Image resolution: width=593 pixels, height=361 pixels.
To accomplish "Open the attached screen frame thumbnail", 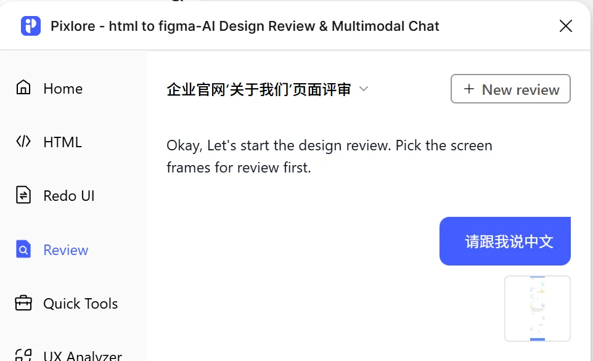I will [538, 309].
